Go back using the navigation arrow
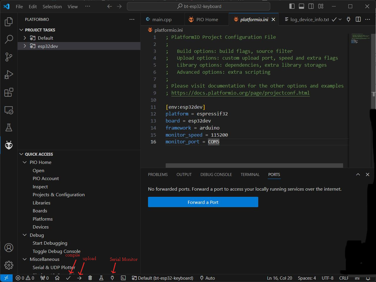Screen dimensions: 376x282 coord(110,6)
